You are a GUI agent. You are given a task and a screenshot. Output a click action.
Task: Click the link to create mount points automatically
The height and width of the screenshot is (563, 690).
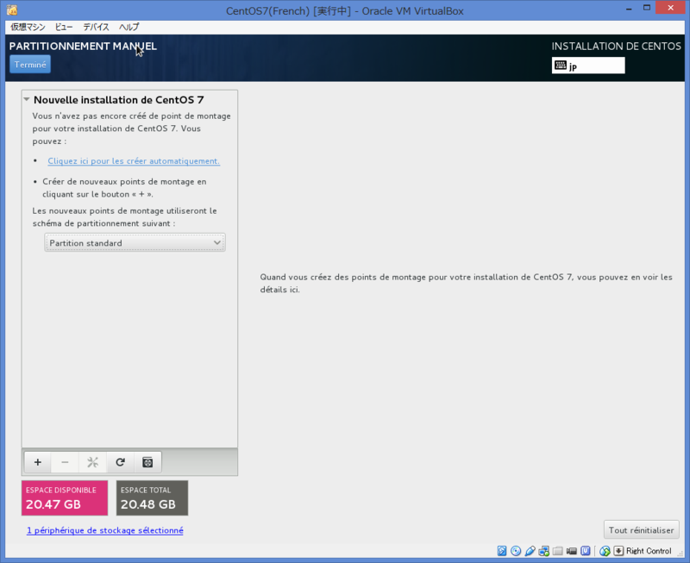click(133, 161)
